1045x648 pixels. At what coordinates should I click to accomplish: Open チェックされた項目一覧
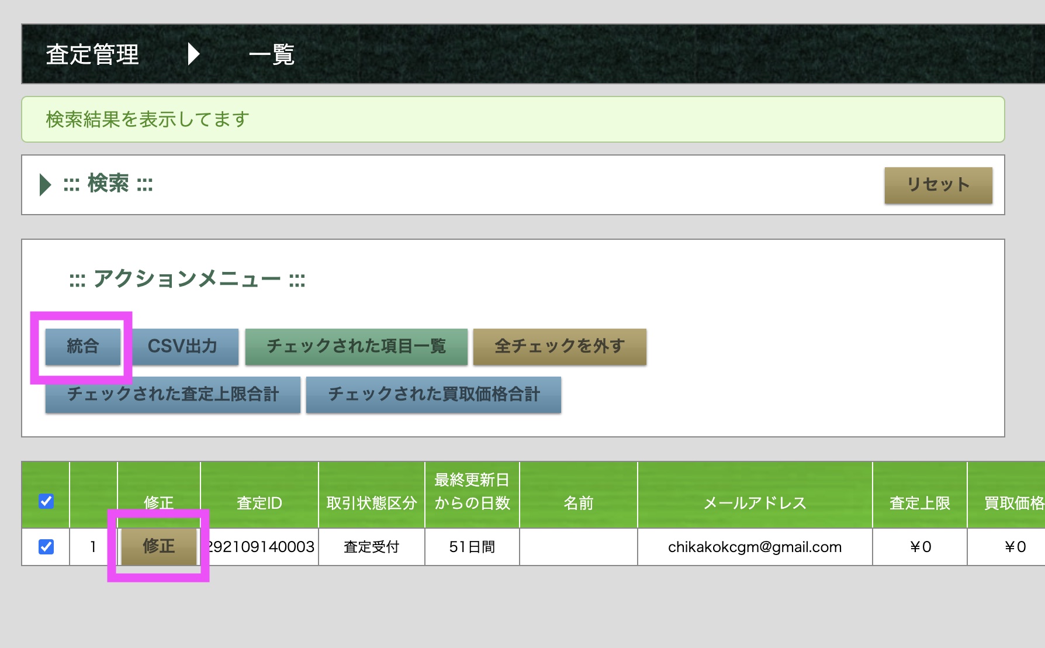point(356,346)
